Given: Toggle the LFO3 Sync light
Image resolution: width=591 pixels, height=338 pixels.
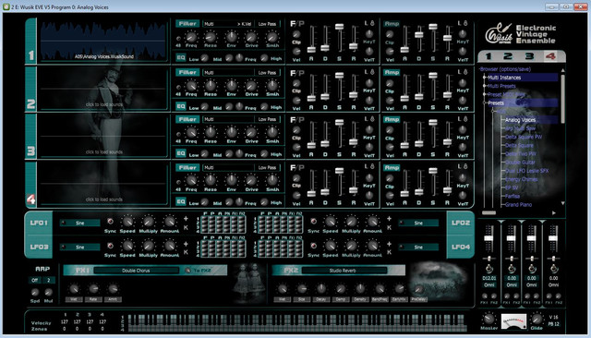Looking at the screenshot, I should click(x=110, y=246).
